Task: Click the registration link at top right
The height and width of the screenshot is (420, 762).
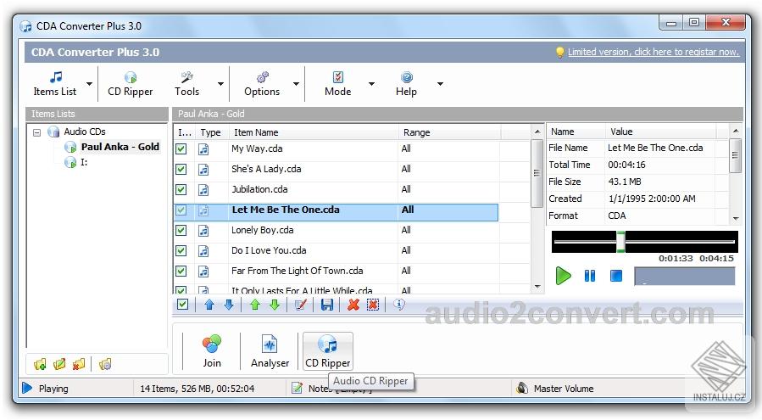Action: point(654,52)
